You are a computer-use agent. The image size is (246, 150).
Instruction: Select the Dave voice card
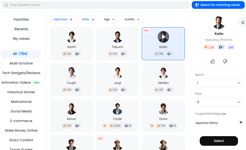[163, 116]
